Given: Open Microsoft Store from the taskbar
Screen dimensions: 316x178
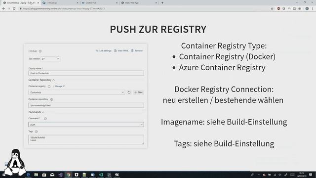Looking at the screenshot, I should (x=44, y=175).
